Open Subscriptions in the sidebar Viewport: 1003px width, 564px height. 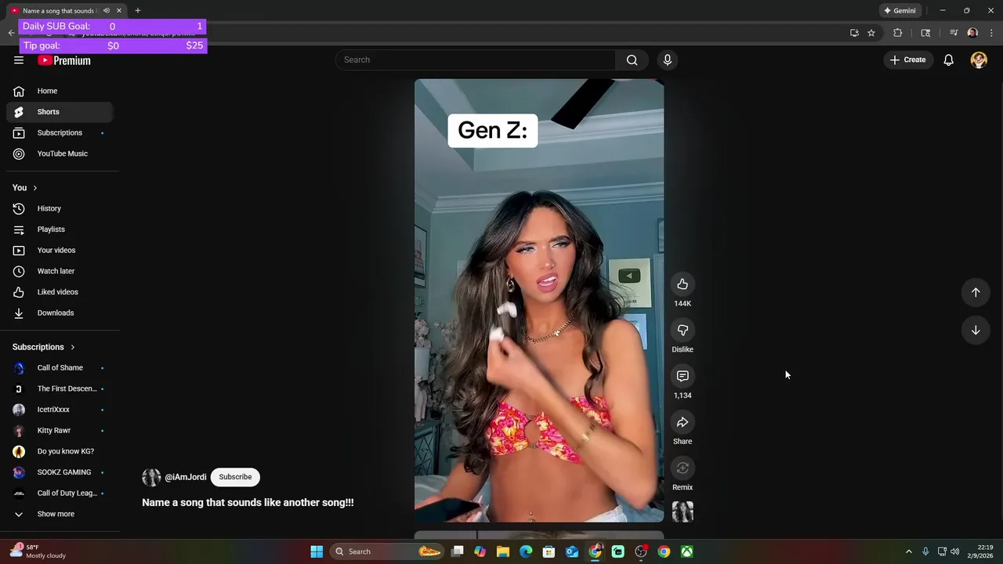60,133
